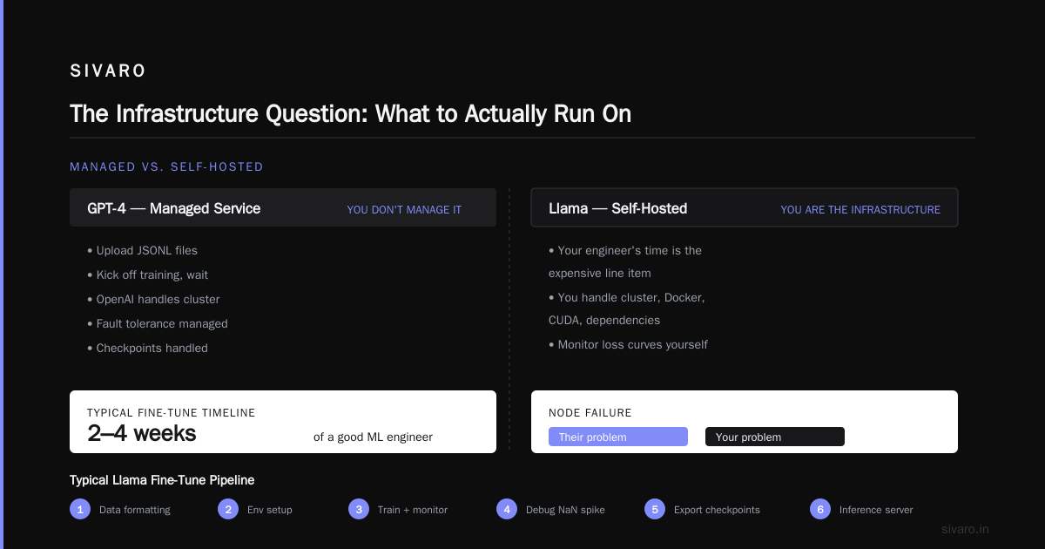Select the 'MANAGED VS. SELF-HOSTED' subtitle

tap(166, 166)
